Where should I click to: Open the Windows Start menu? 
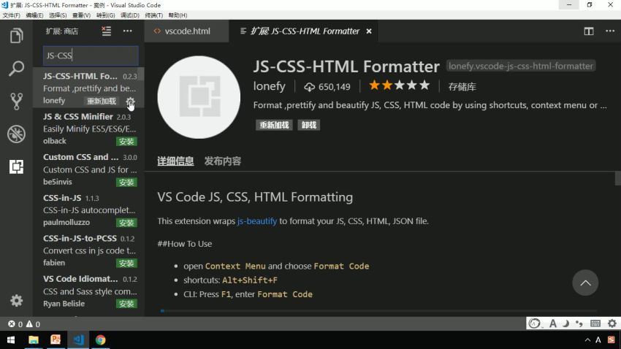[11, 340]
